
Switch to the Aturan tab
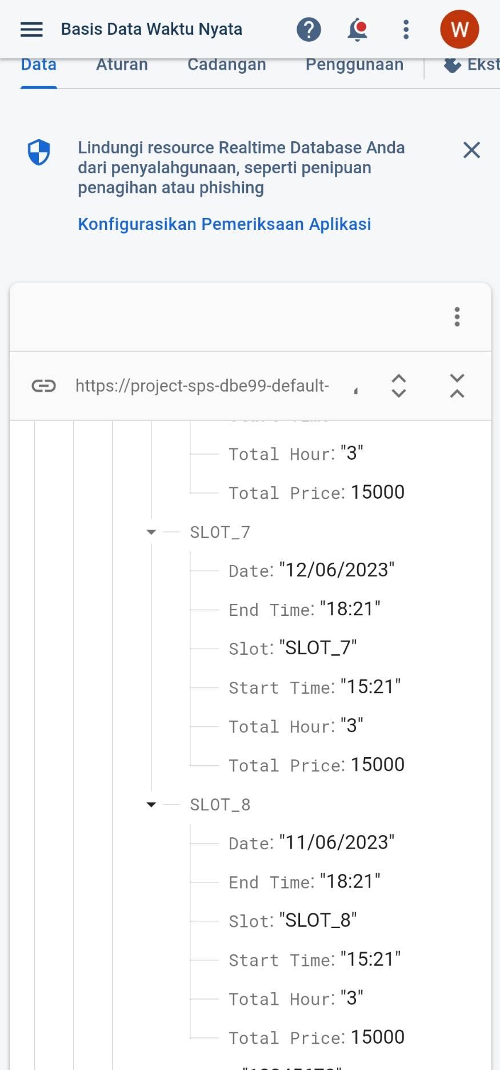pos(122,65)
